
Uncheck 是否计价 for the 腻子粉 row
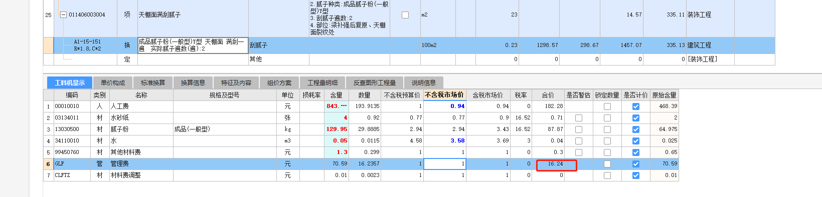pos(636,129)
